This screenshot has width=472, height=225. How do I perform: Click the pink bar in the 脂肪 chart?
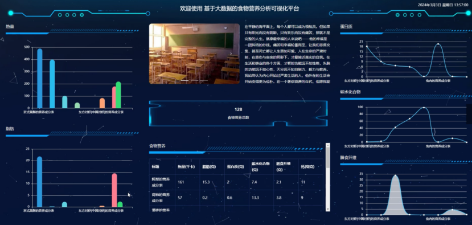tap(114, 190)
